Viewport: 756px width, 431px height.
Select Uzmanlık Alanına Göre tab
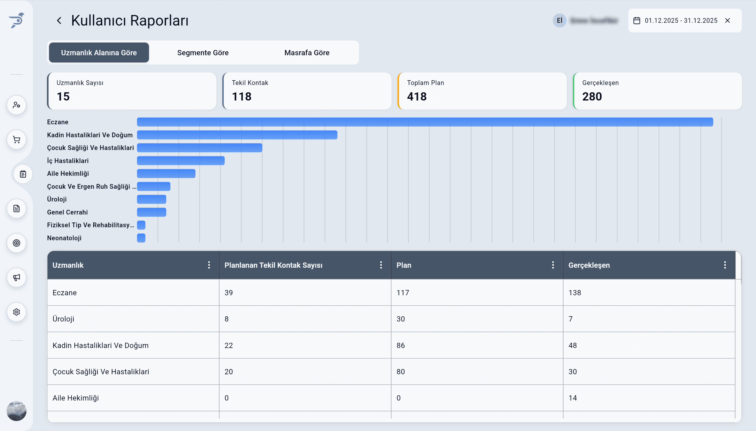click(x=99, y=53)
